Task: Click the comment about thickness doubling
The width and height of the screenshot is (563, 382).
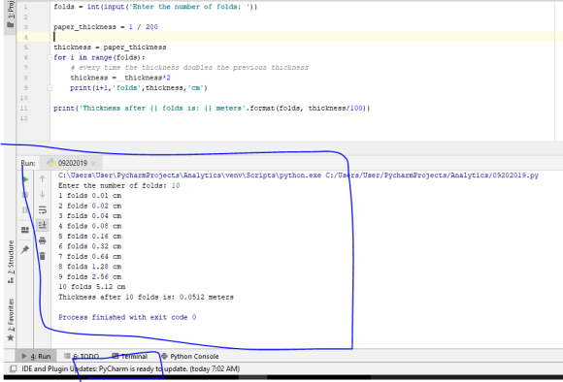Action: click(189, 68)
